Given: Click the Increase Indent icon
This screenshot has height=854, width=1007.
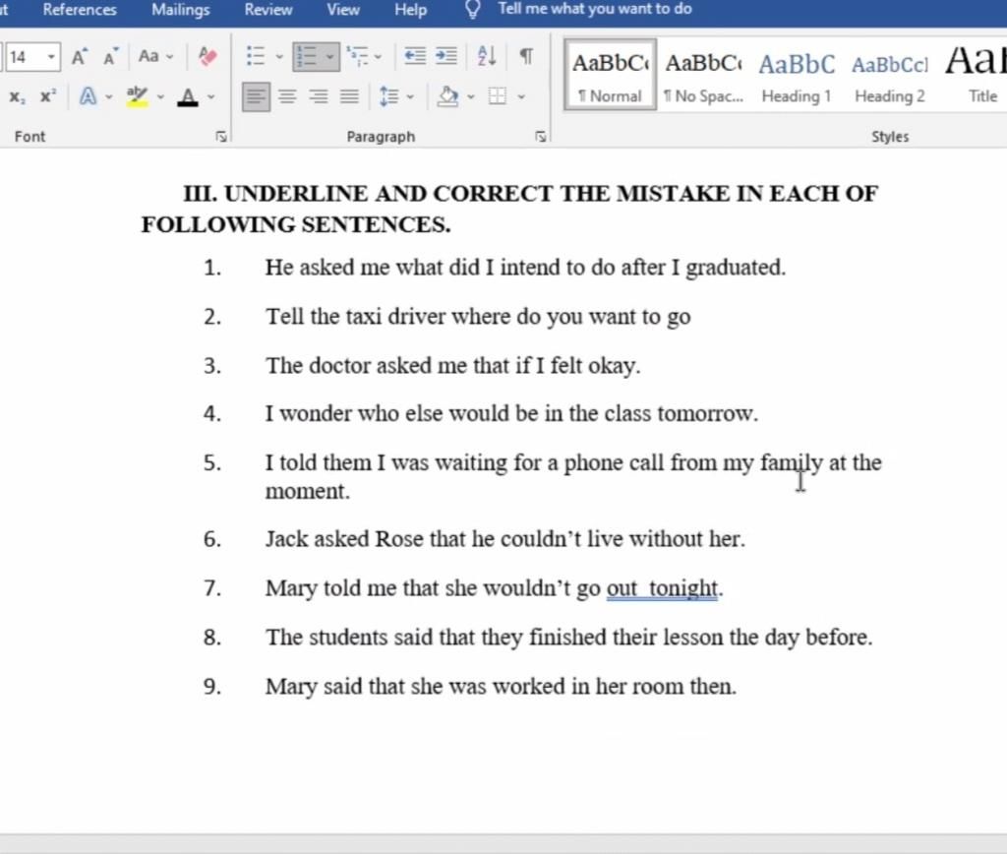Looking at the screenshot, I should (x=446, y=56).
